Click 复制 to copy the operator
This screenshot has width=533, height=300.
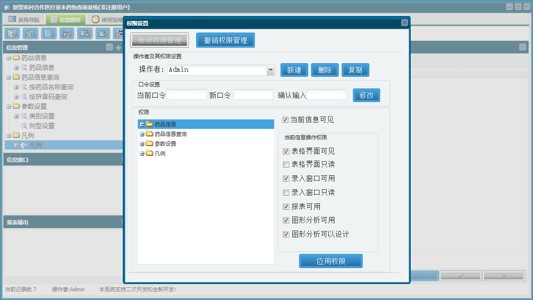click(x=355, y=70)
